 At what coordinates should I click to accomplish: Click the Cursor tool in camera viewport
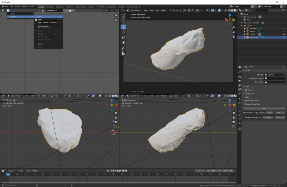pos(123,21)
